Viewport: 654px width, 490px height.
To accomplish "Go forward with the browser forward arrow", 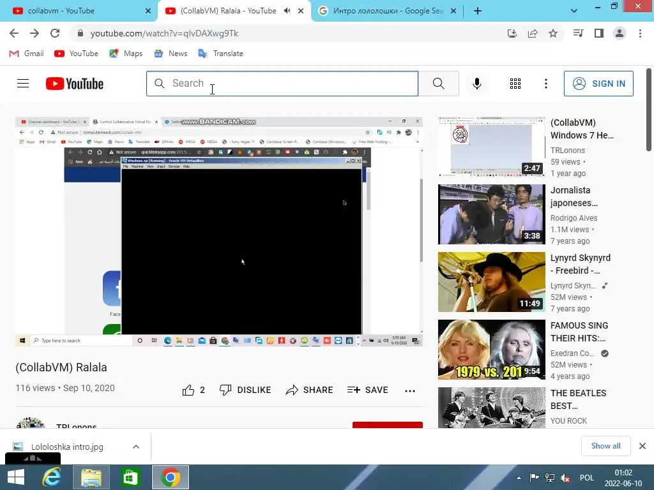I will point(34,33).
